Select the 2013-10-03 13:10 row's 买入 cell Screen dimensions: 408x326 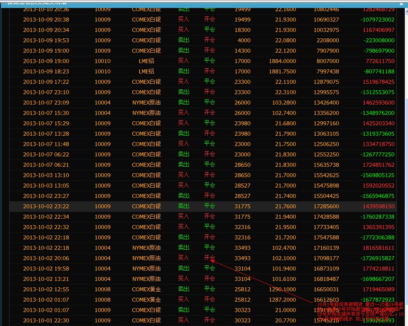point(183,175)
